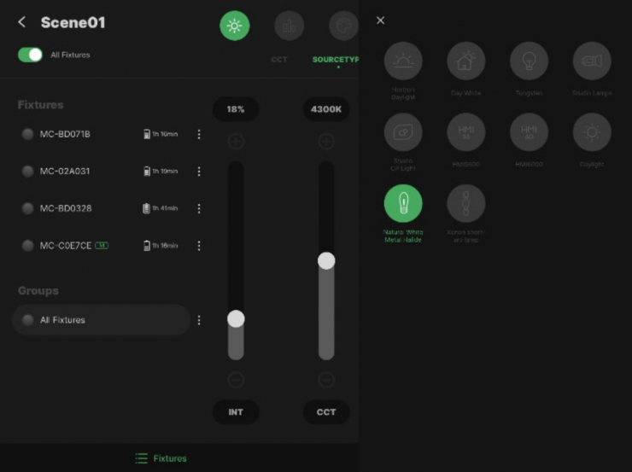Select the Studio CP Light source
The width and height of the screenshot is (632, 472).
pyautogui.click(x=403, y=132)
